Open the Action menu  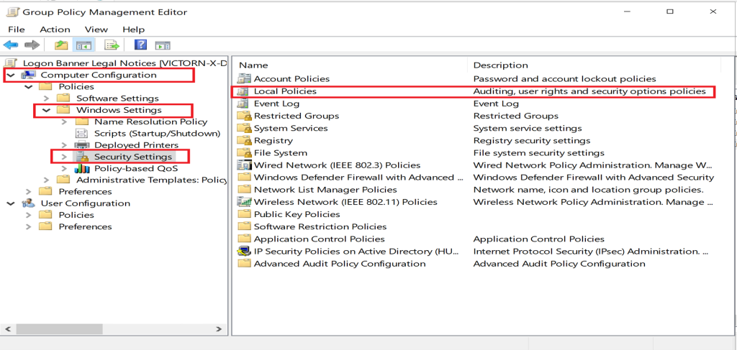point(55,29)
